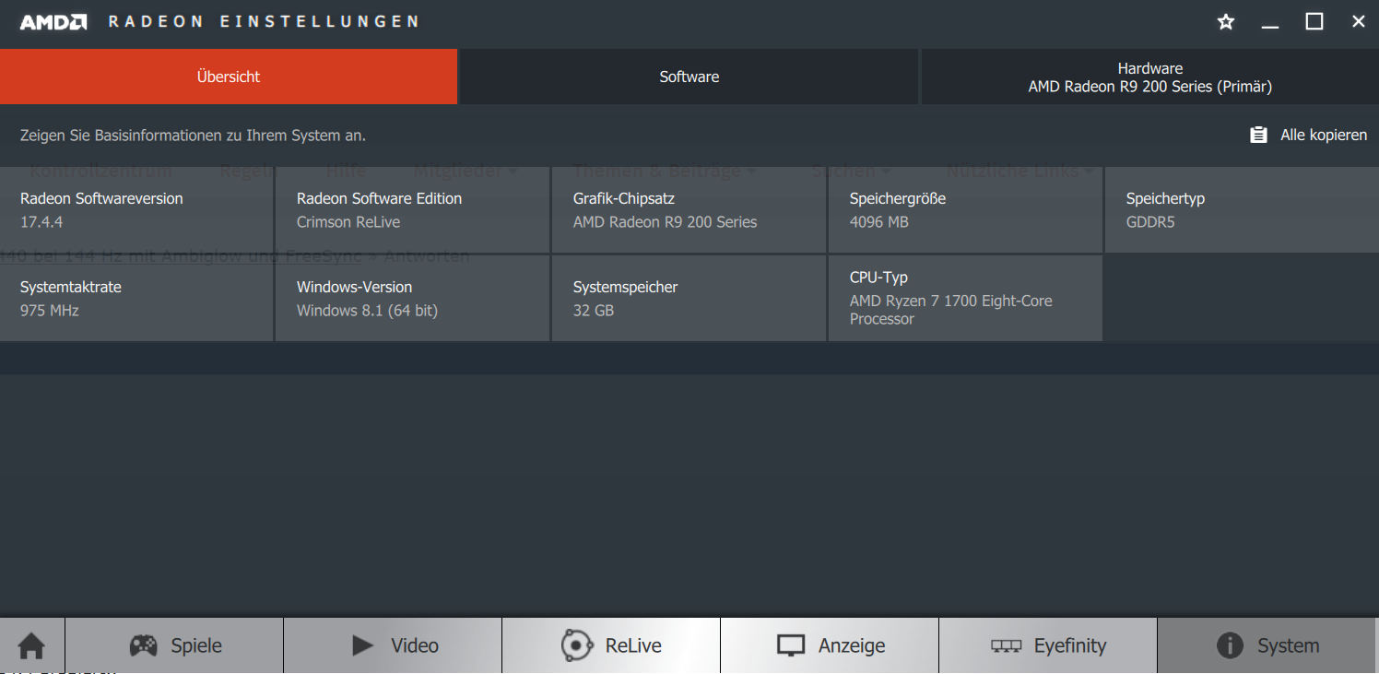This screenshot has width=1379, height=674.
Task: Click the Windows-Version tile
Action: [413, 298]
